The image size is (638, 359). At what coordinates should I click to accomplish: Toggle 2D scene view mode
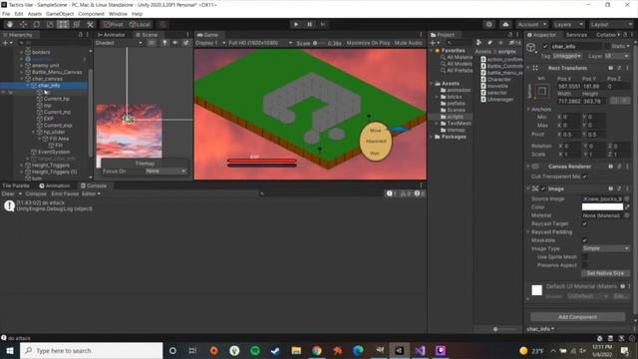coord(152,43)
